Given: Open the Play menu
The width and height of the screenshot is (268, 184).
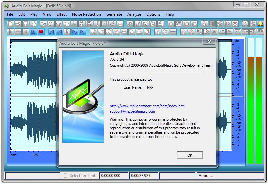Looking at the screenshot, I should [34, 14].
